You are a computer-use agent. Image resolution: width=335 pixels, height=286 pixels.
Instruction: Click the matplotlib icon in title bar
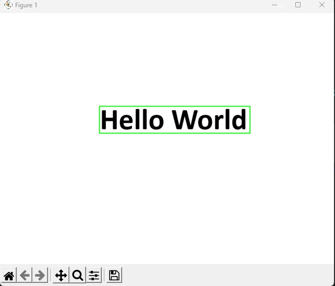click(x=8, y=5)
